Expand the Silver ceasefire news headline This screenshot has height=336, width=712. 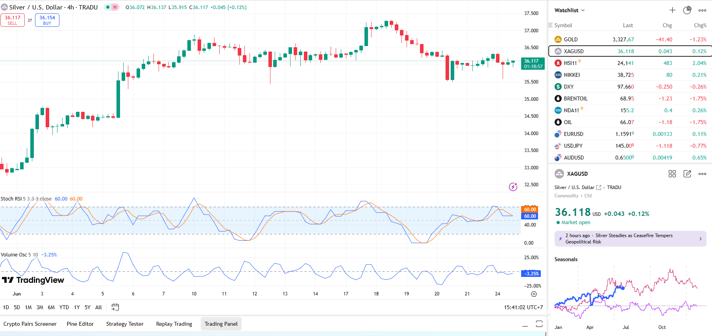630,239
